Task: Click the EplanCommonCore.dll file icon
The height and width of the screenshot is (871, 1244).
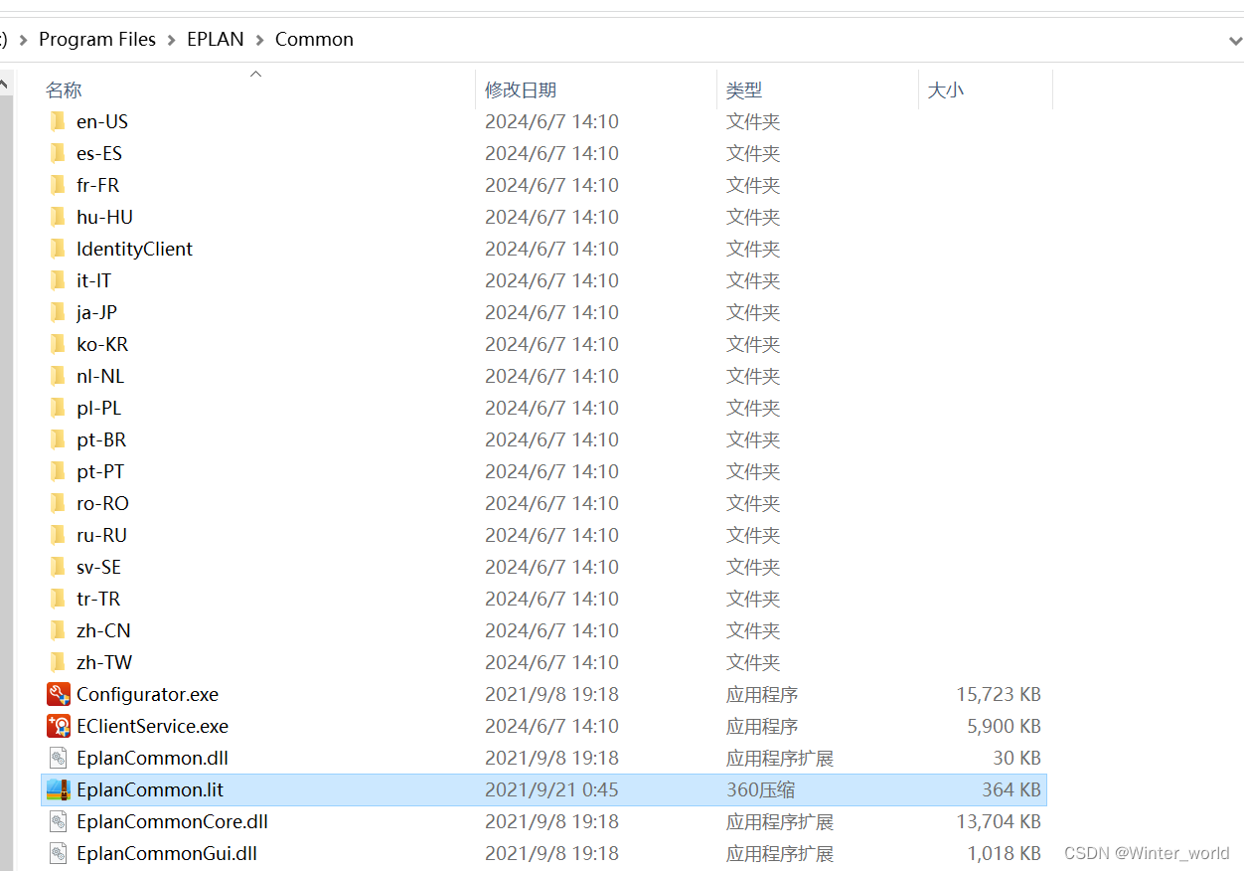Action: point(59,821)
